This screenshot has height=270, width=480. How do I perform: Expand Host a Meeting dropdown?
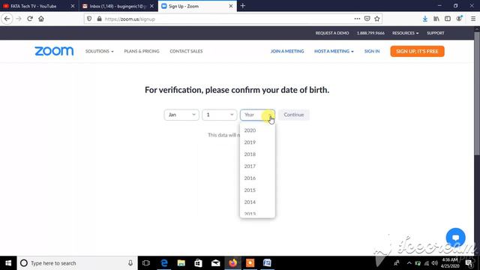334,51
